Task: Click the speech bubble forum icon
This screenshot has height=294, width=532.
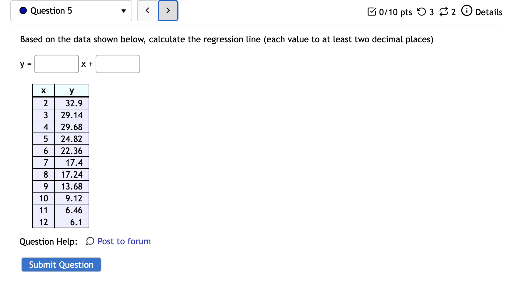Action: point(89,242)
